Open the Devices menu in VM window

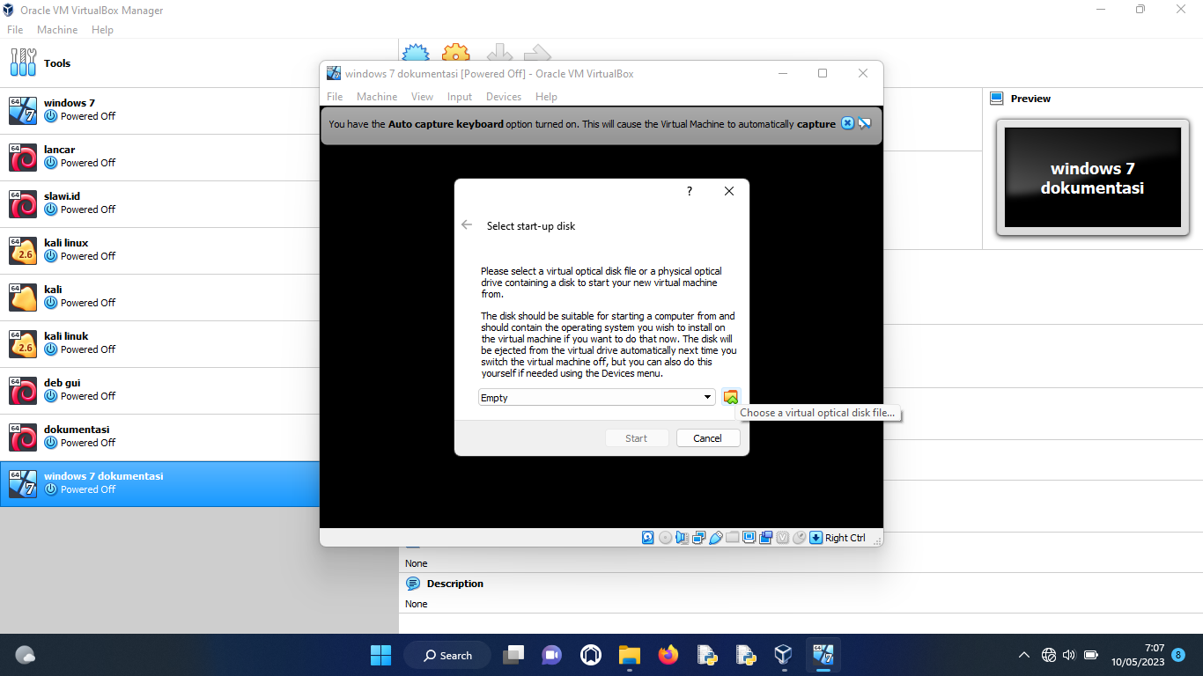[x=504, y=97]
